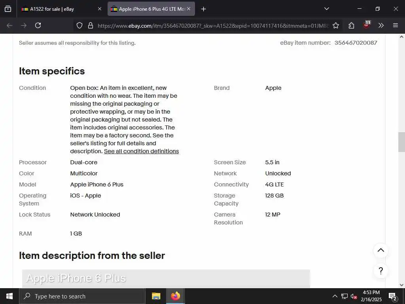Click the scrollbar down arrow

coord(401,285)
